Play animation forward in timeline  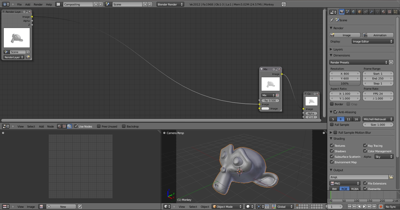(364, 206)
